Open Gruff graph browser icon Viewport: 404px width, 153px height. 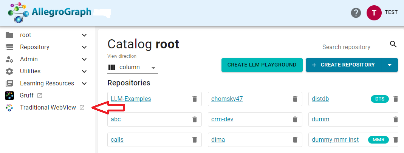(9, 95)
